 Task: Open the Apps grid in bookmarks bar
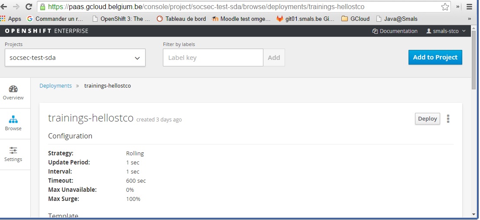click(11, 19)
